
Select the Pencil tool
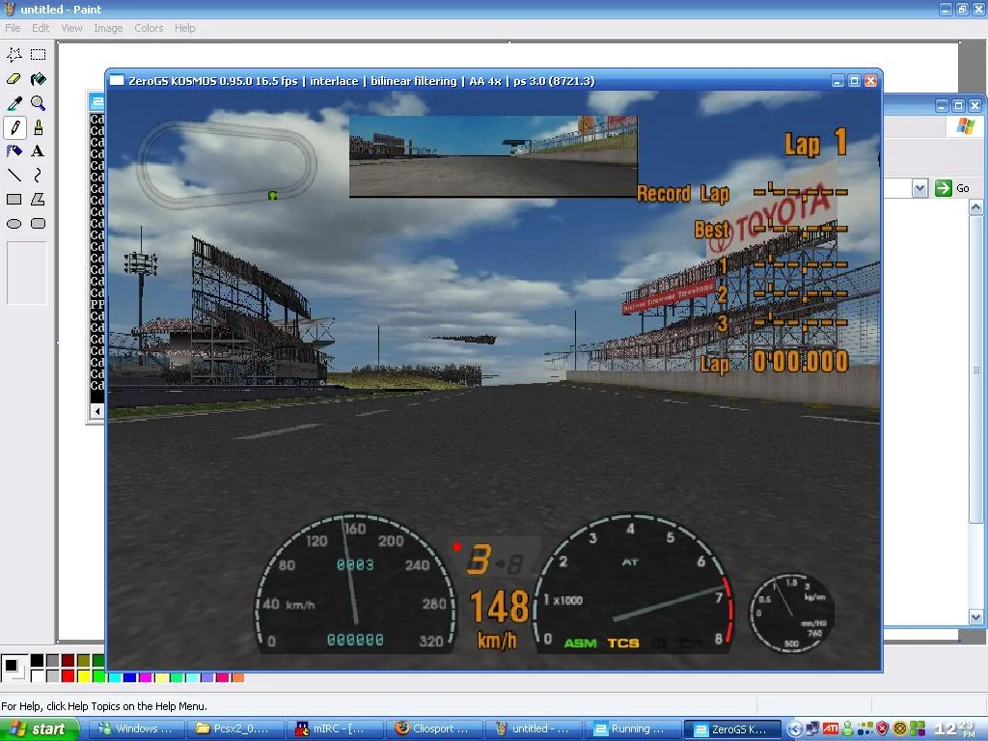click(14, 127)
